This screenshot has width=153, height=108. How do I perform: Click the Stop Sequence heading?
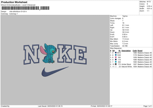(116, 48)
